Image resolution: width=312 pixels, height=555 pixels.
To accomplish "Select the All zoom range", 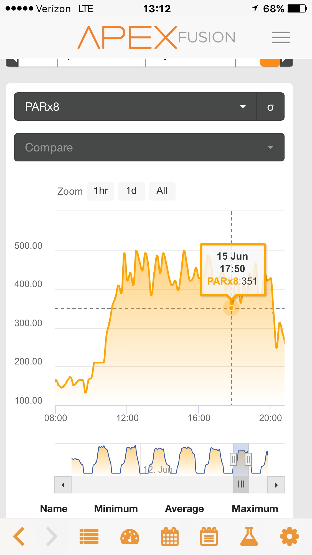I will pos(162,191).
